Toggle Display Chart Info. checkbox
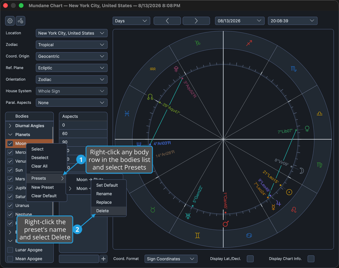The width and height of the screenshot is (339, 268). [311, 259]
